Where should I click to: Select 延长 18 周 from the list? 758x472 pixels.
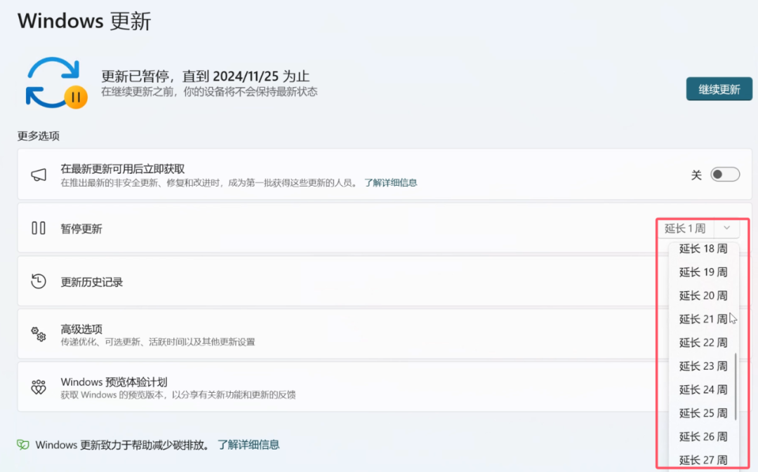pos(703,249)
